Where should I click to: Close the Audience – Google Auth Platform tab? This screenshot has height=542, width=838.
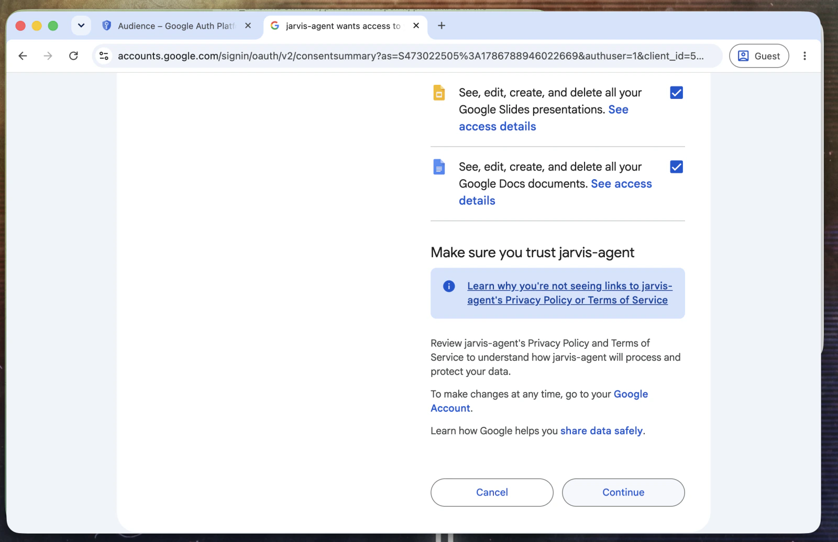coord(248,26)
